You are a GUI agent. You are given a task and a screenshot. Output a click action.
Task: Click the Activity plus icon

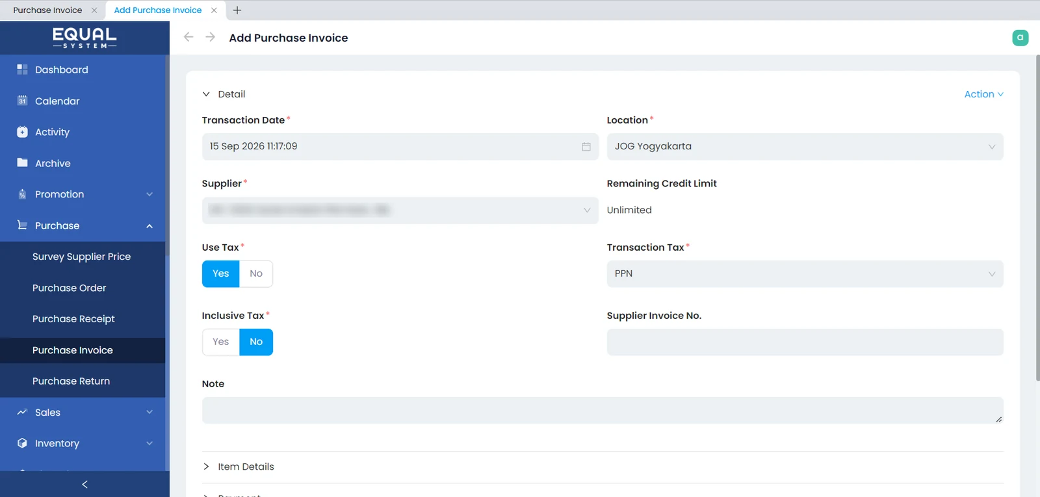point(22,132)
